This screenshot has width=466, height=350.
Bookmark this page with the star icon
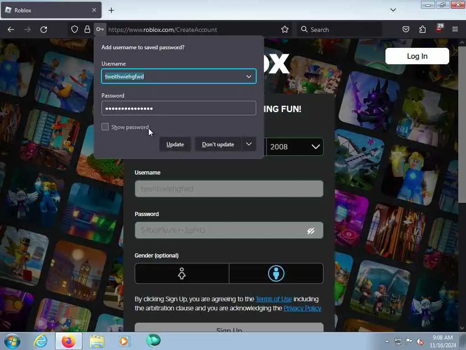coord(285,30)
